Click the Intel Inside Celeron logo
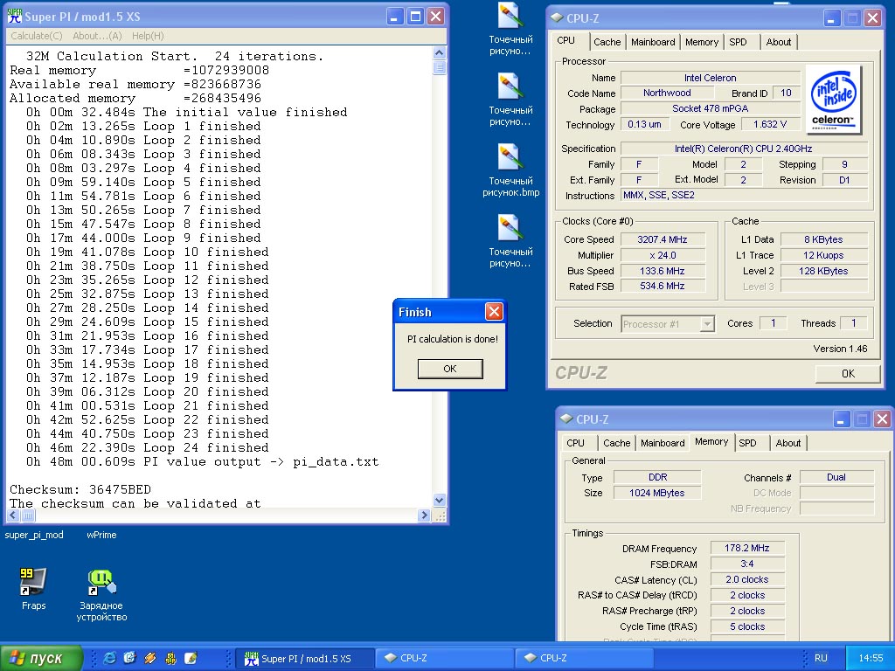The width and height of the screenshot is (895, 671). 834,100
